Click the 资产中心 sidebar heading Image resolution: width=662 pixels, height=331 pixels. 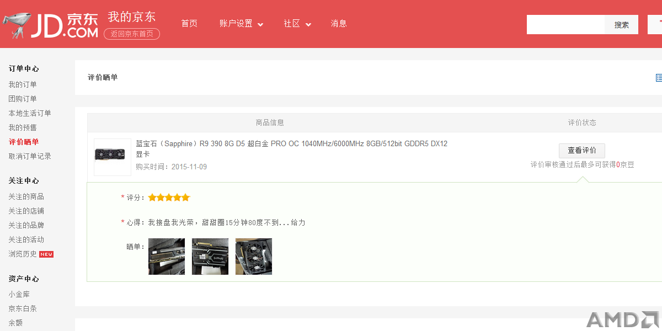click(24, 279)
